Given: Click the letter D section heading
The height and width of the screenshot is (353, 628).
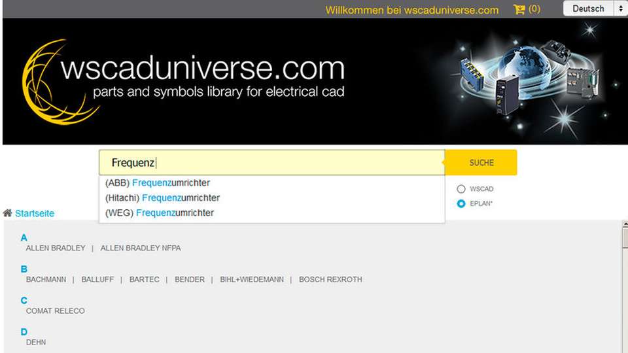Looking at the screenshot, I should coord(24,332).
